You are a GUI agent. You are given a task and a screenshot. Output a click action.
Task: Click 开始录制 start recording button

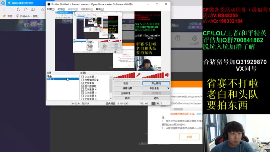(x=155, y=88)
